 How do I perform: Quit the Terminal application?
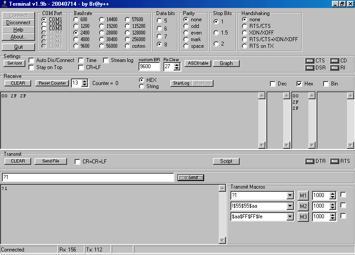point(18,47)
